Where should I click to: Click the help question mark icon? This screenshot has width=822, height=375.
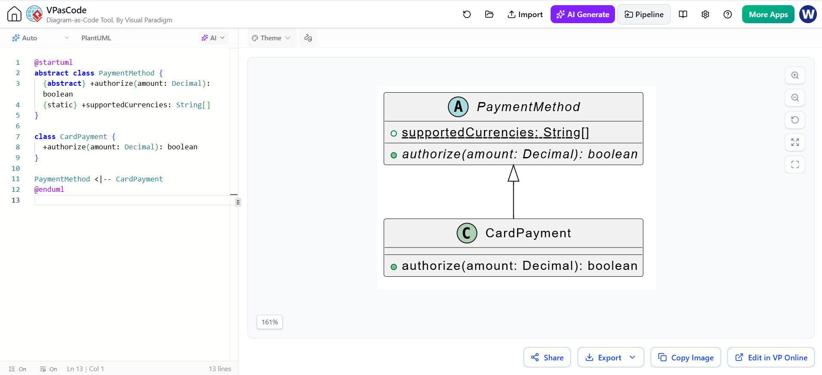tap(728, 14)
